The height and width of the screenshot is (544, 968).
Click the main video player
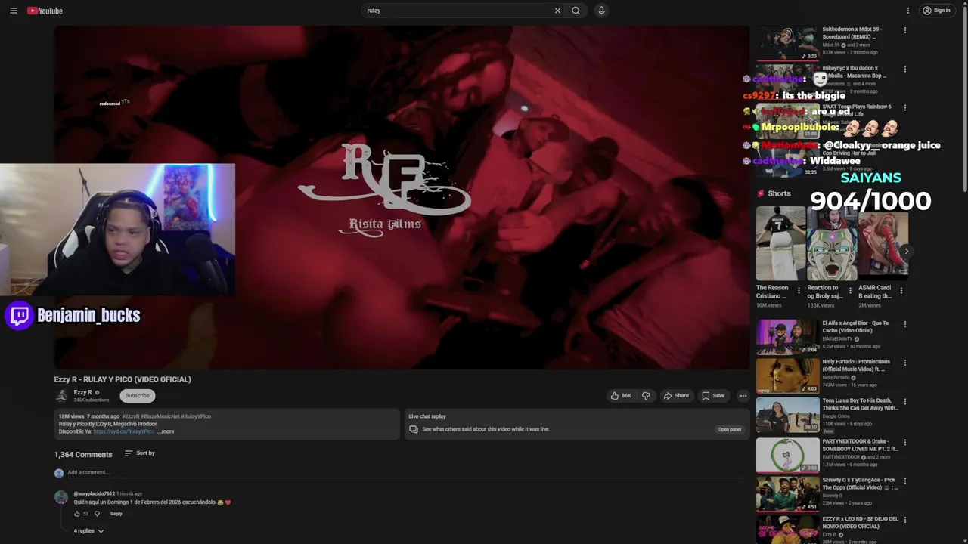coord(402,197)
